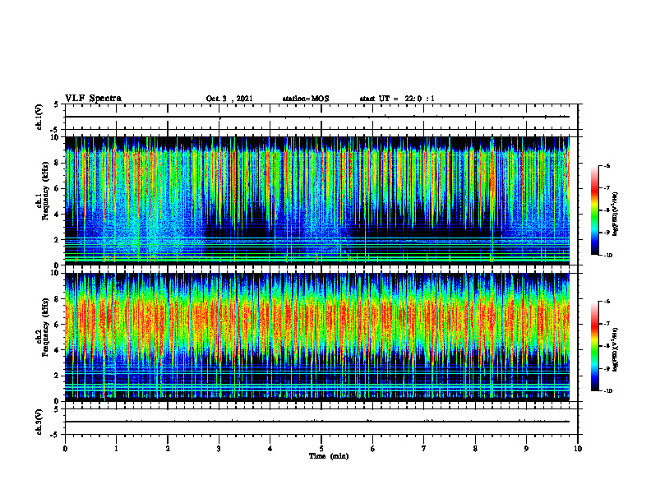Select the "start UT = 22: 0 : 1" text
The height and width of the screenshot is (503, 651).
[x=397, y=99]
